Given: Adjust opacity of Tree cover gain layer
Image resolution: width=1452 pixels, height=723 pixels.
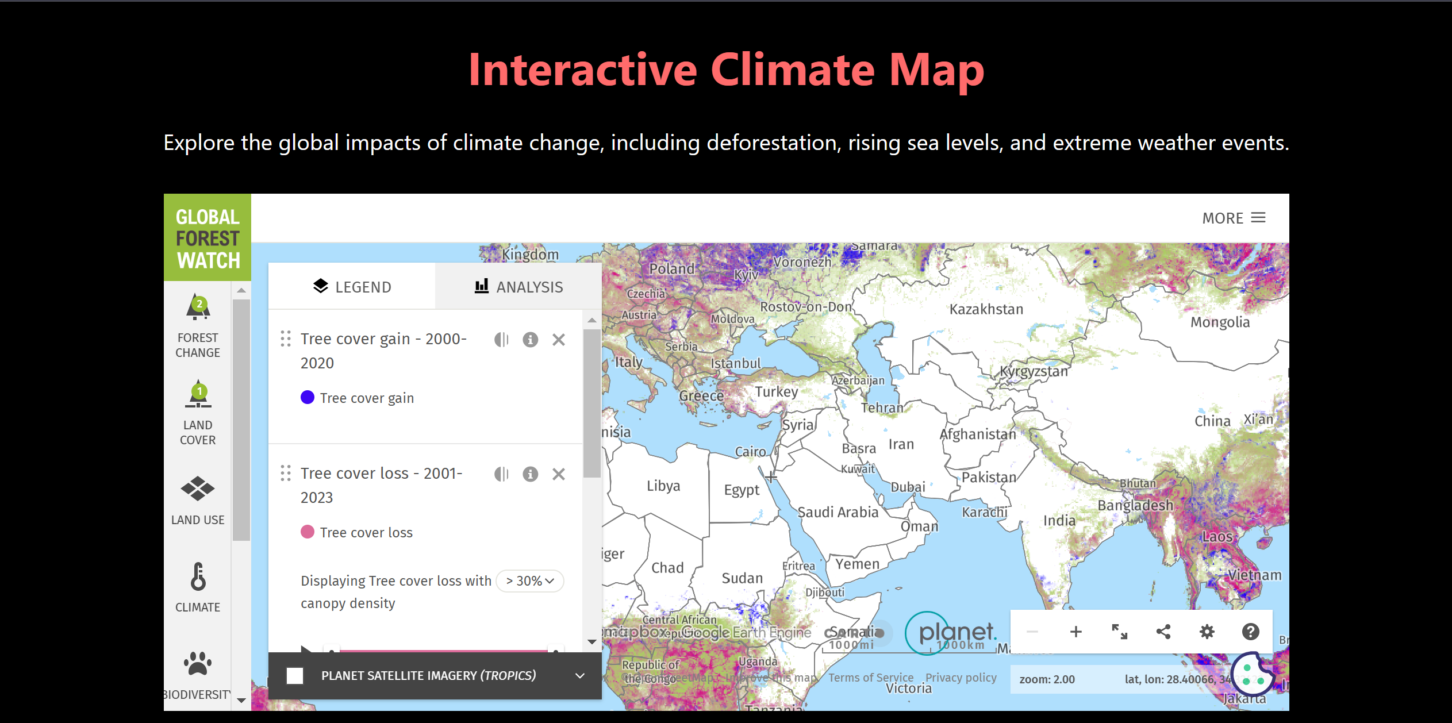Looking at the screenshot, I should (x=501, y=340).
